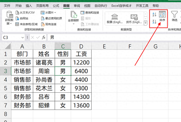Switch to the 开发工具 tab
The width and height of the screenshot is (181, 122).
[x=142, y=6]
